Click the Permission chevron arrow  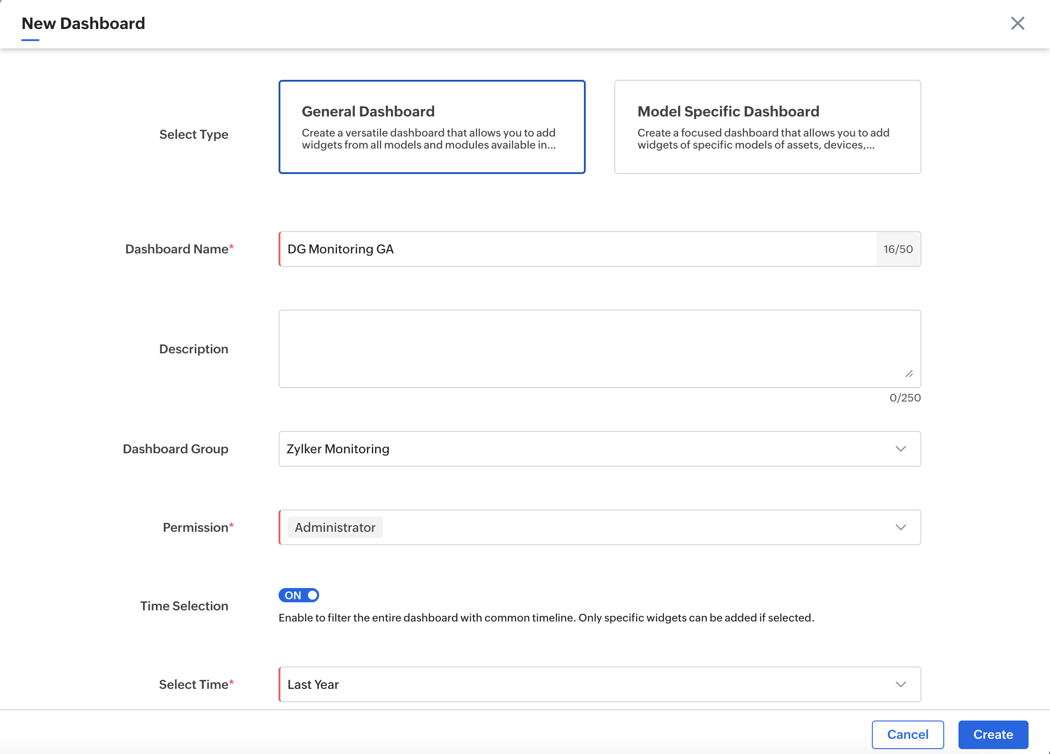point(900,527)
